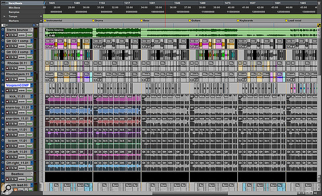Screen dimensions: 322x196
Task: Mute the Stems bounce track
Action: (16, 35)
